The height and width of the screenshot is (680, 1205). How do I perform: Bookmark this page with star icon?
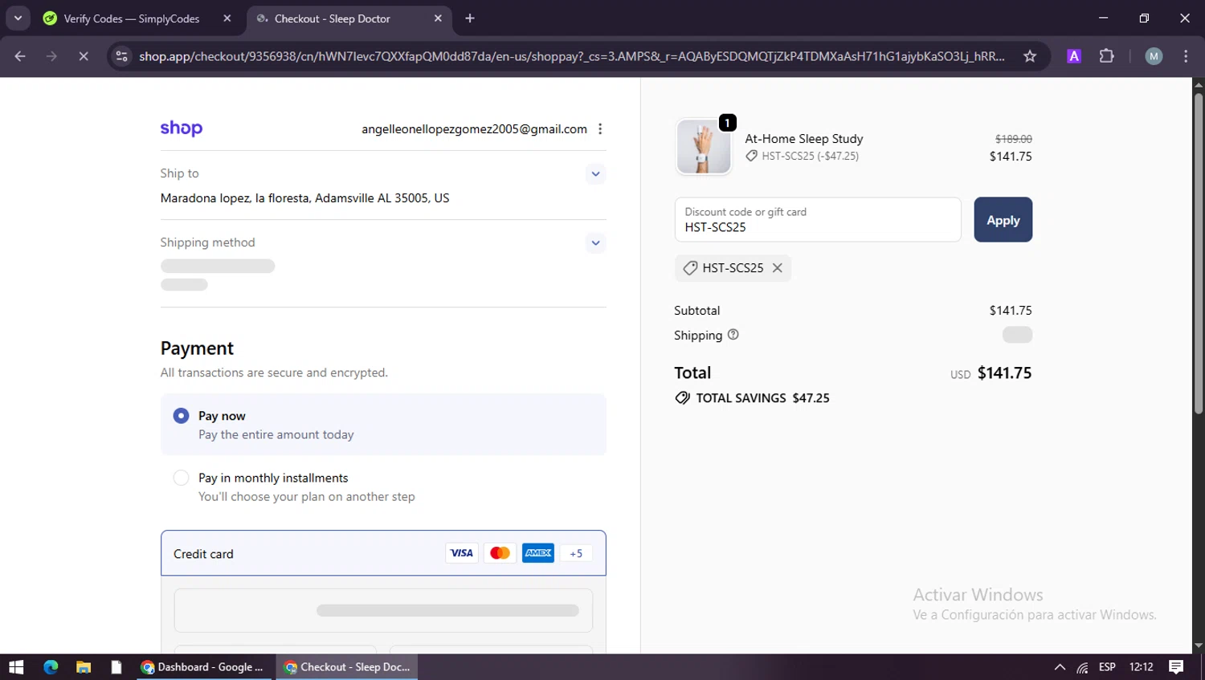(x=1030, y=56)
